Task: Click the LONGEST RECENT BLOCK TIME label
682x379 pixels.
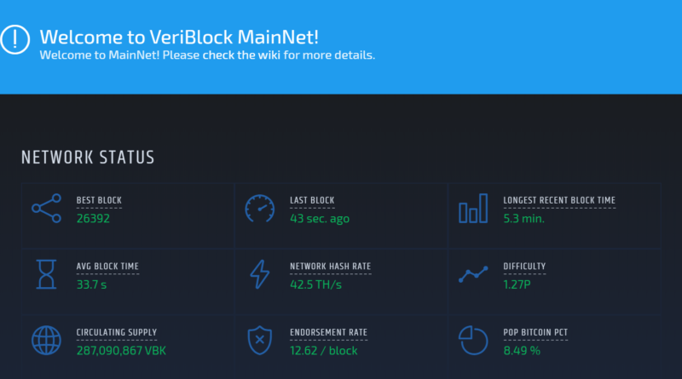Action: pyautogui.click(x=559, y=200)
